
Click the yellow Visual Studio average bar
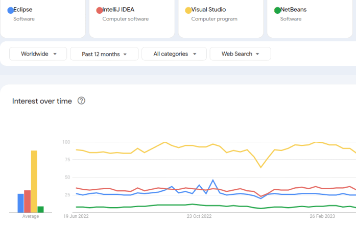[34, 182]
